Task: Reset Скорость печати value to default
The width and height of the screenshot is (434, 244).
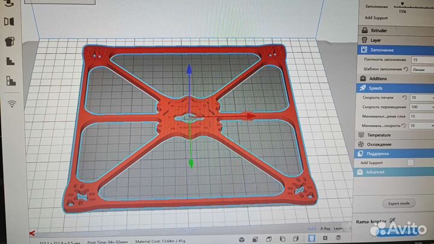Action: [x=404, y=98]
